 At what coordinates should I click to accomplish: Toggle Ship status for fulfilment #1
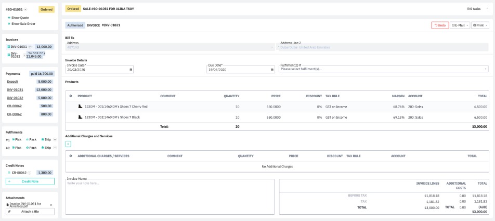tap(46, 140)
